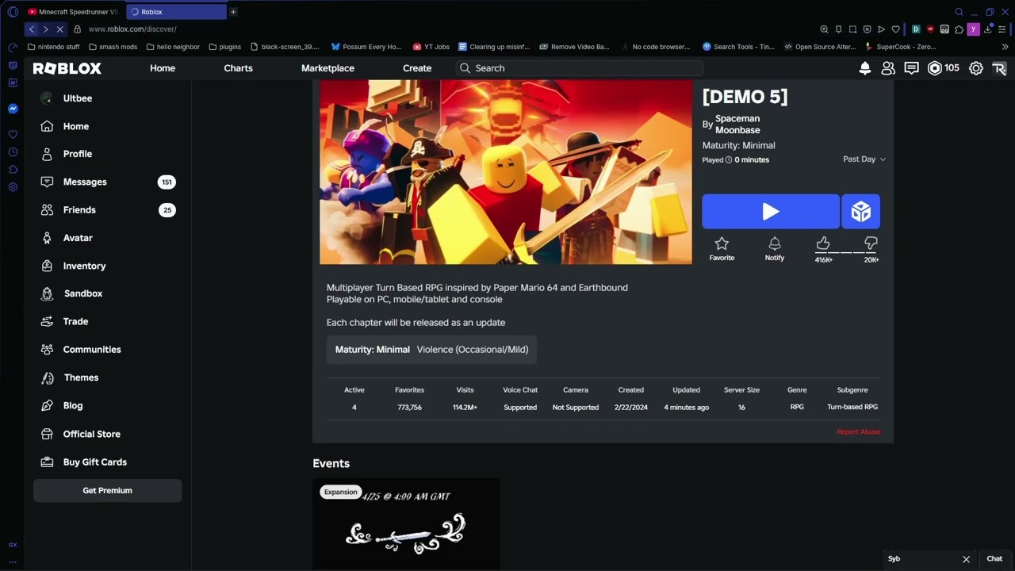
Task: Click the address bar URL
Action: 132,29
